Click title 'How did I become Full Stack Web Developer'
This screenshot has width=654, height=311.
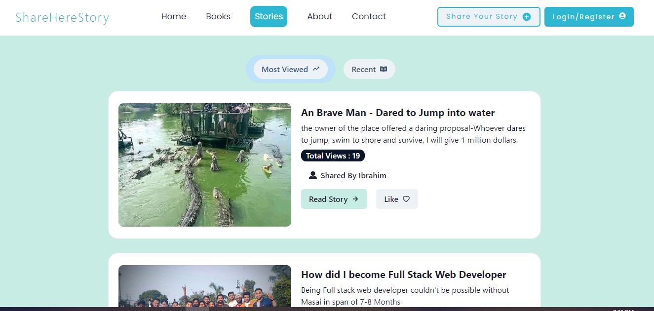tap(404, 274)
